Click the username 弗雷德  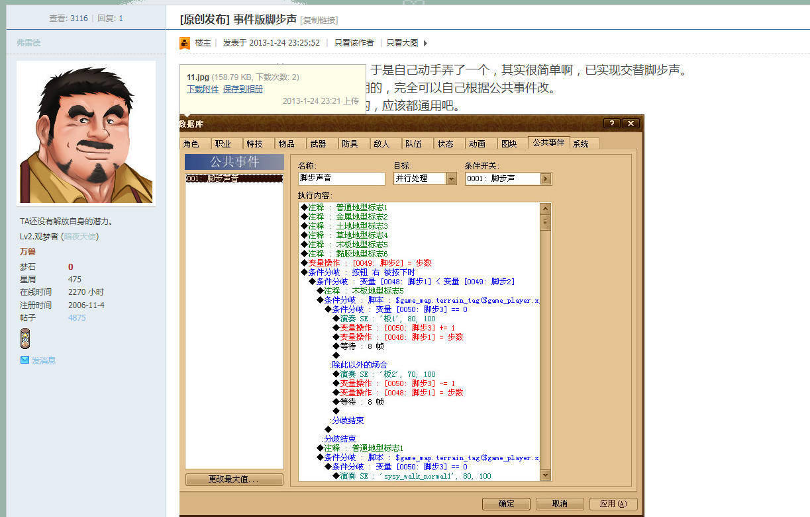[x=28, y=43]
